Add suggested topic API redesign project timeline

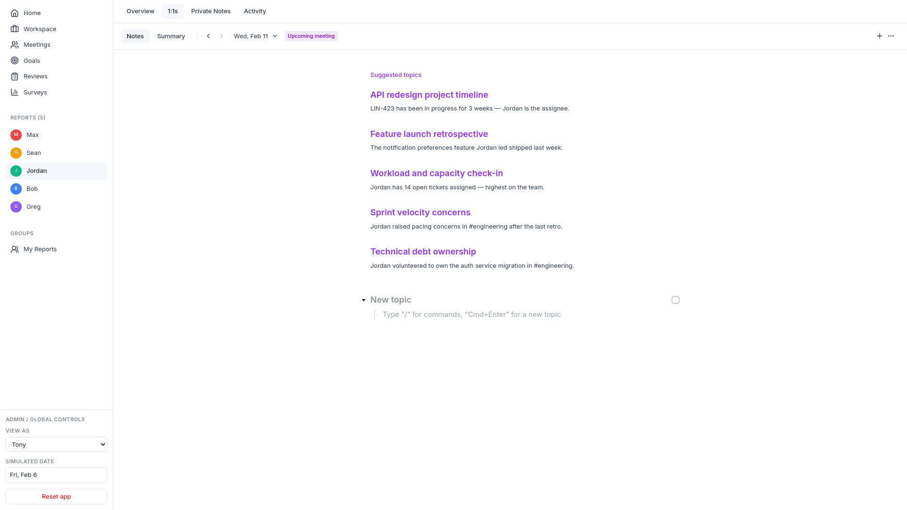pos(429,95)
